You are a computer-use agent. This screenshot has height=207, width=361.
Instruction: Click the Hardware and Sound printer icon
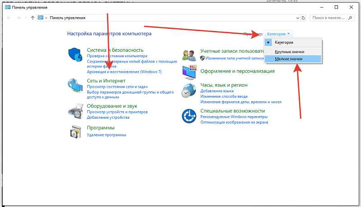[x=75, y=111]
